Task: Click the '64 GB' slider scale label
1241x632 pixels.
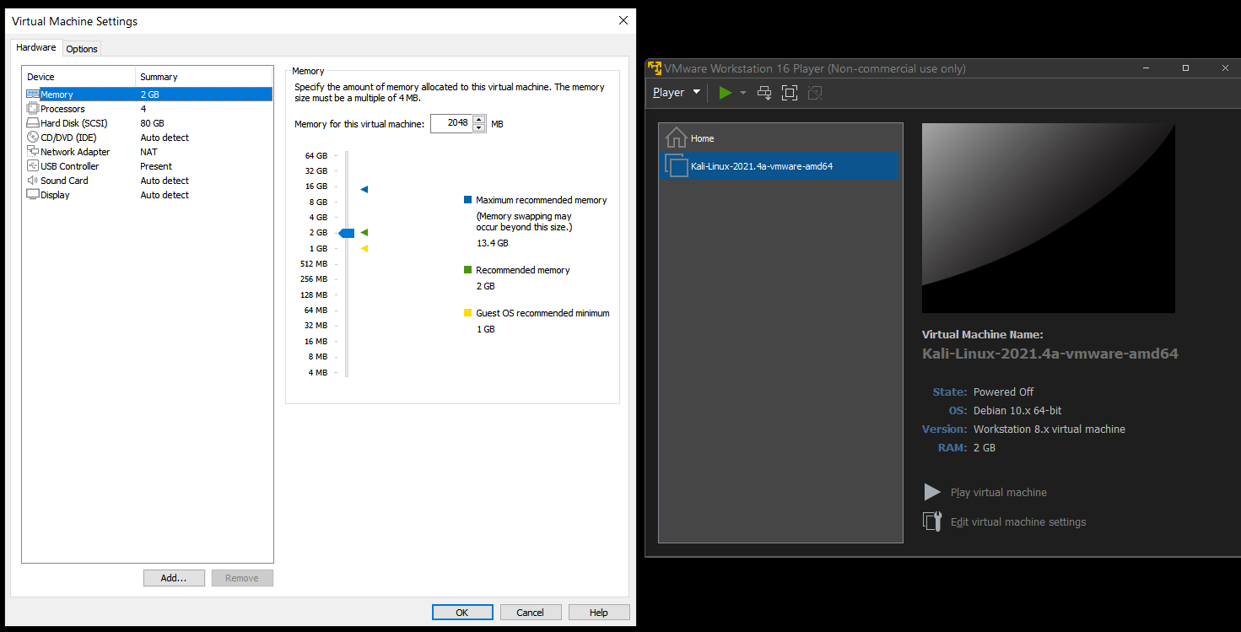Action: point(316,155)
